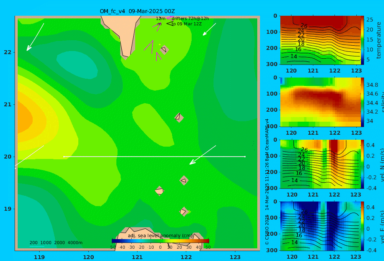Open the salinity cross-section panel
384x261 pixels.
(x=321, y=102)
